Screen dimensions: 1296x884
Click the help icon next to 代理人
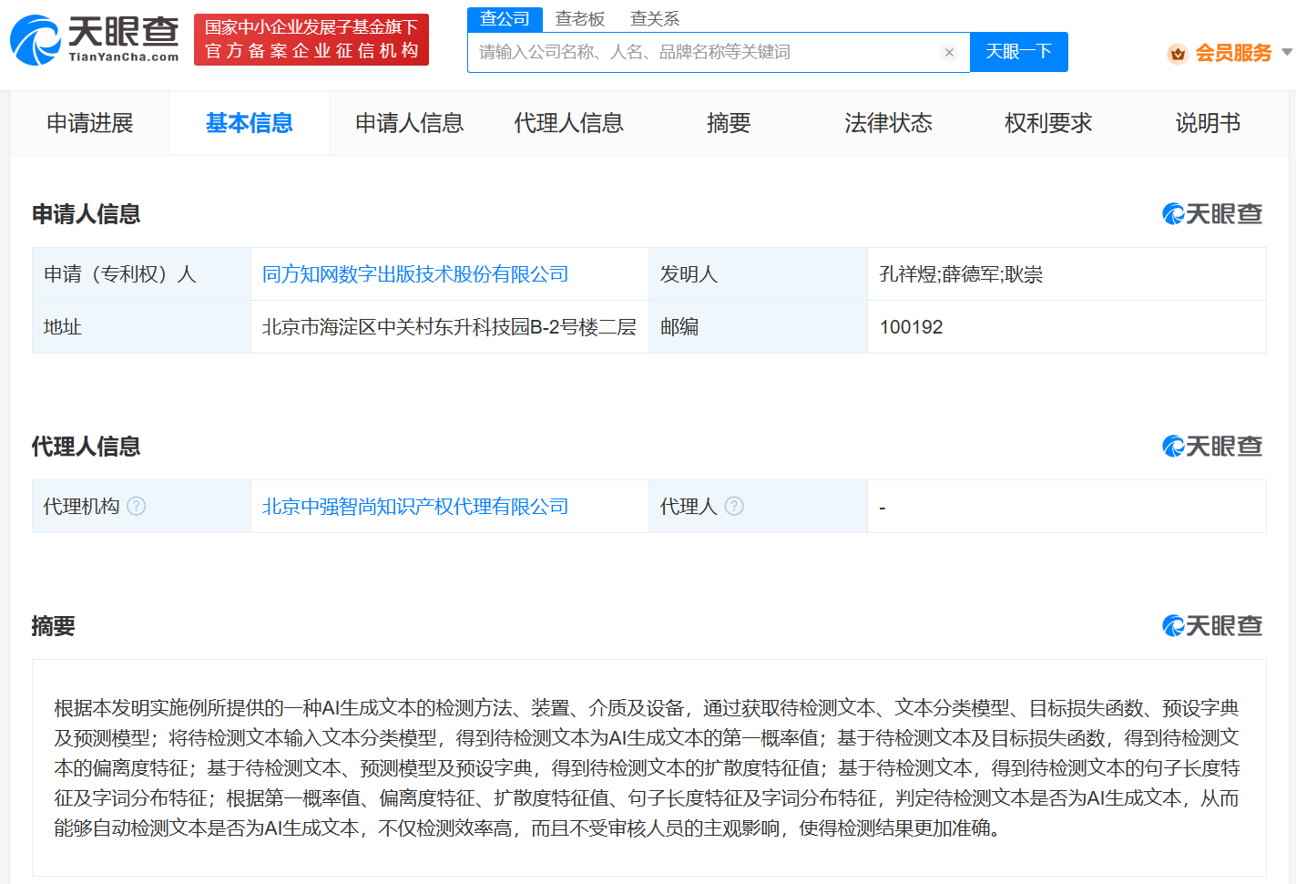coord(734,506)
